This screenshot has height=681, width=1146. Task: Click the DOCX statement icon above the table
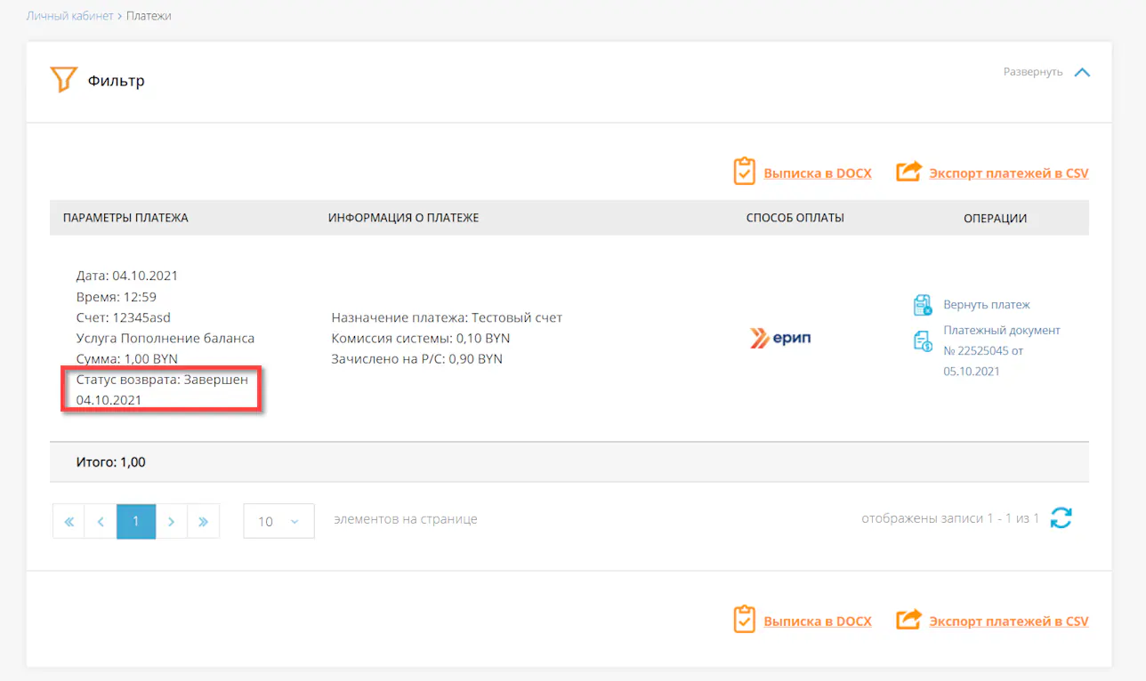(744, 172)
